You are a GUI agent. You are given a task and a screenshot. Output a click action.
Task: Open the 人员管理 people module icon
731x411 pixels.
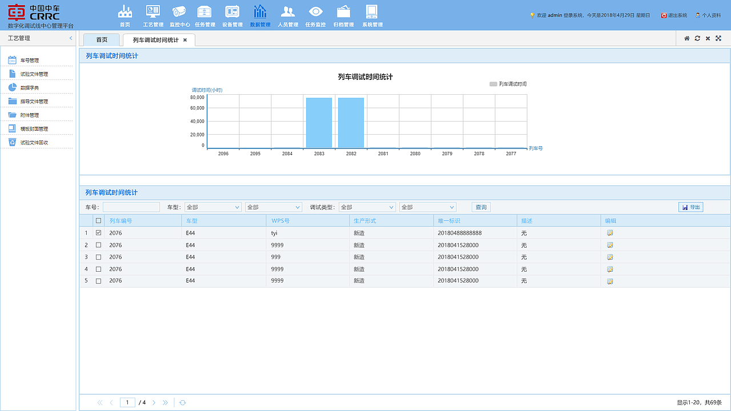click(x=288, y=15)
